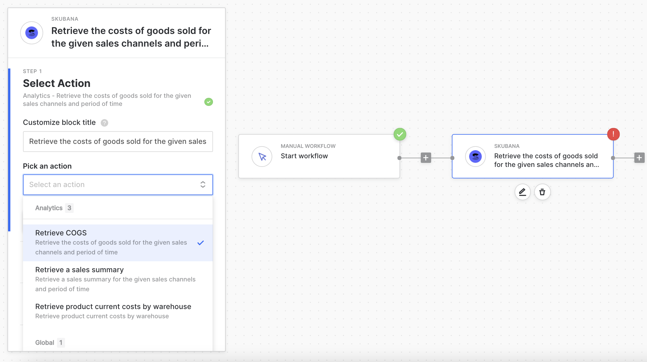Click the cursor icon in Manual Workflow block
647x362 pixels.
pos(262,157)
